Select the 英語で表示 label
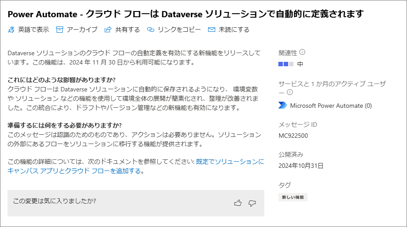The width and height of the screenshot is (407, 227). (x=34, y=30)
